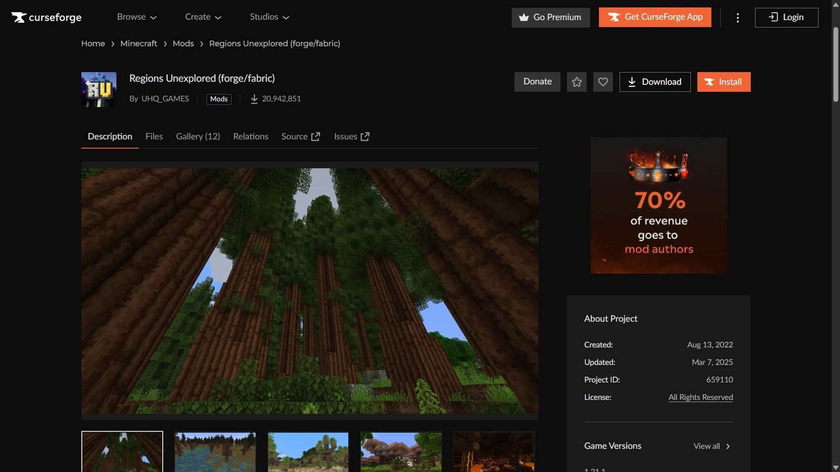This screenshot has width=840, height=472.
Task: Open the three-dot overflow menu
Action: click(x=737, y=17)
